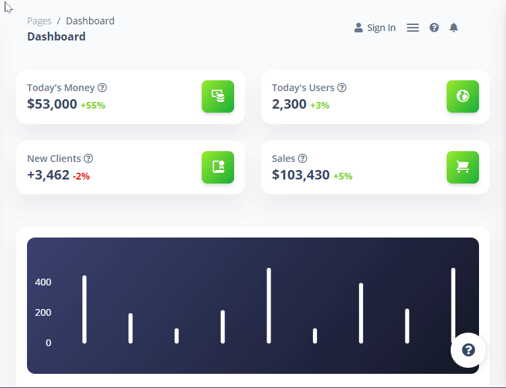Click the $53,000 money value

click(52, 104)
